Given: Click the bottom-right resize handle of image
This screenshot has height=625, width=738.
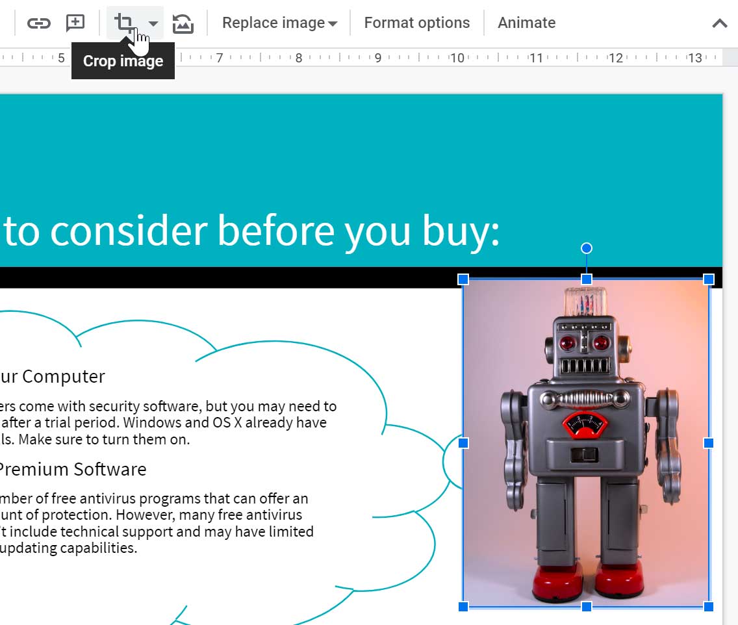Looking at the screenshot, I should click(x=709, y=606).
